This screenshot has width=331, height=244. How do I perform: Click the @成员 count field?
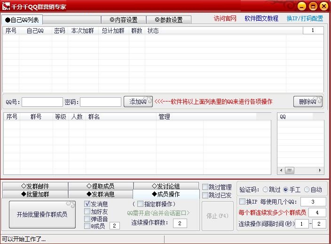coord(115,226)
